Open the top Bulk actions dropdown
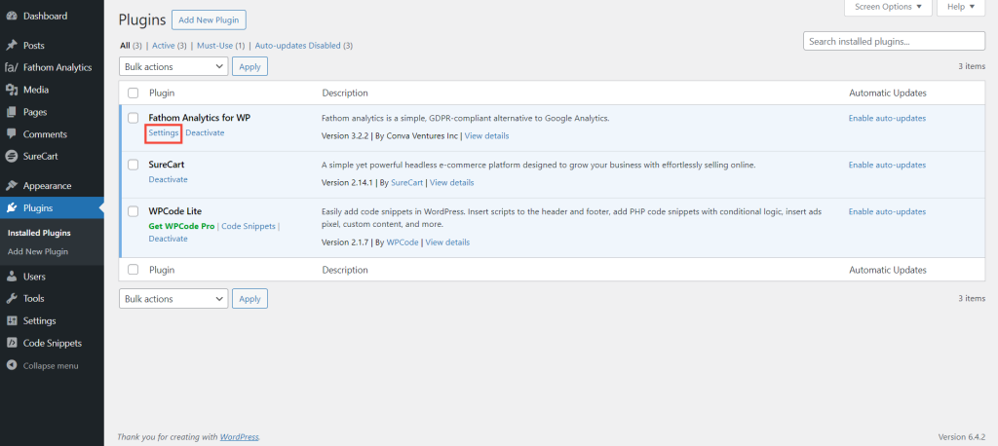The image size is (998, 446). tap(173, 66)
